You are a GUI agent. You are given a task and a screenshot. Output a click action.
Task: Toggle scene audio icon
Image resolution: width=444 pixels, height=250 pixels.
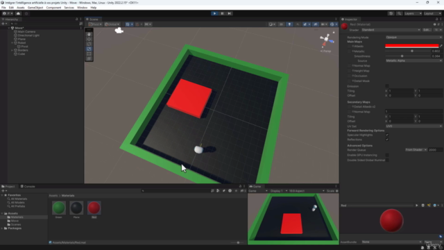[x=298, y=24]
